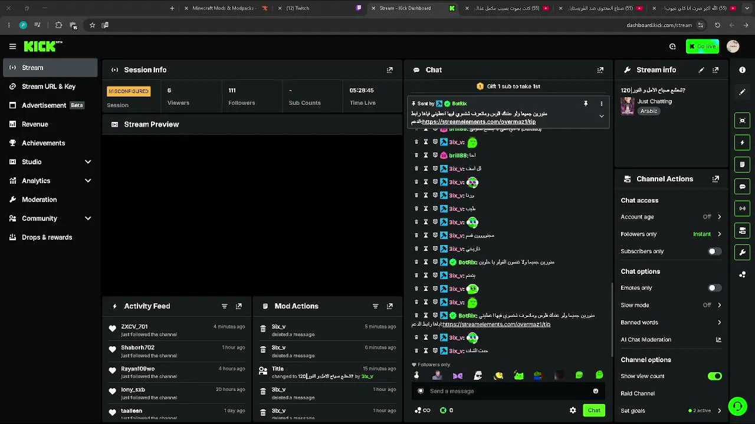
Task: Edit stream info with pencil icon
Action: [x=701, y=69]
